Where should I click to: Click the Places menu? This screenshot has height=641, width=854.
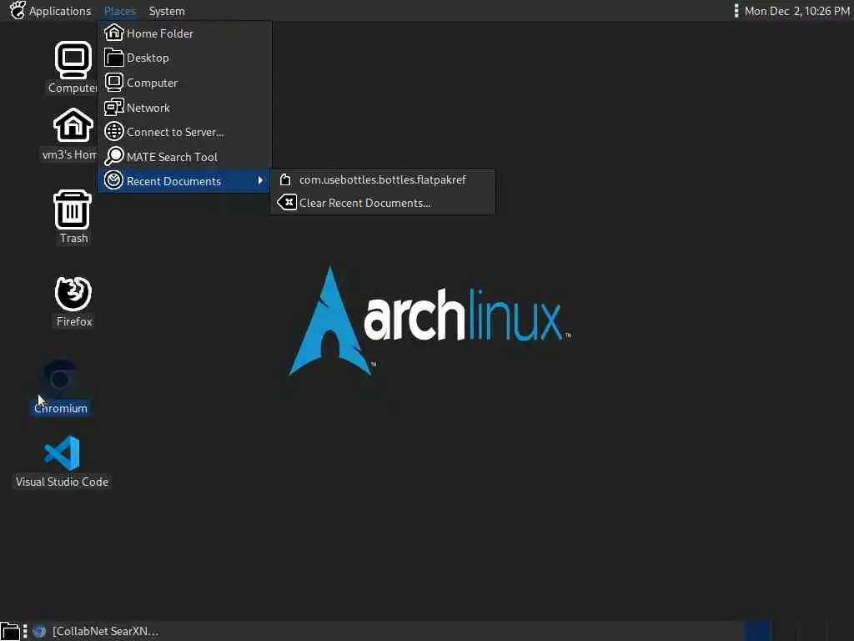[x=120, y=11]
